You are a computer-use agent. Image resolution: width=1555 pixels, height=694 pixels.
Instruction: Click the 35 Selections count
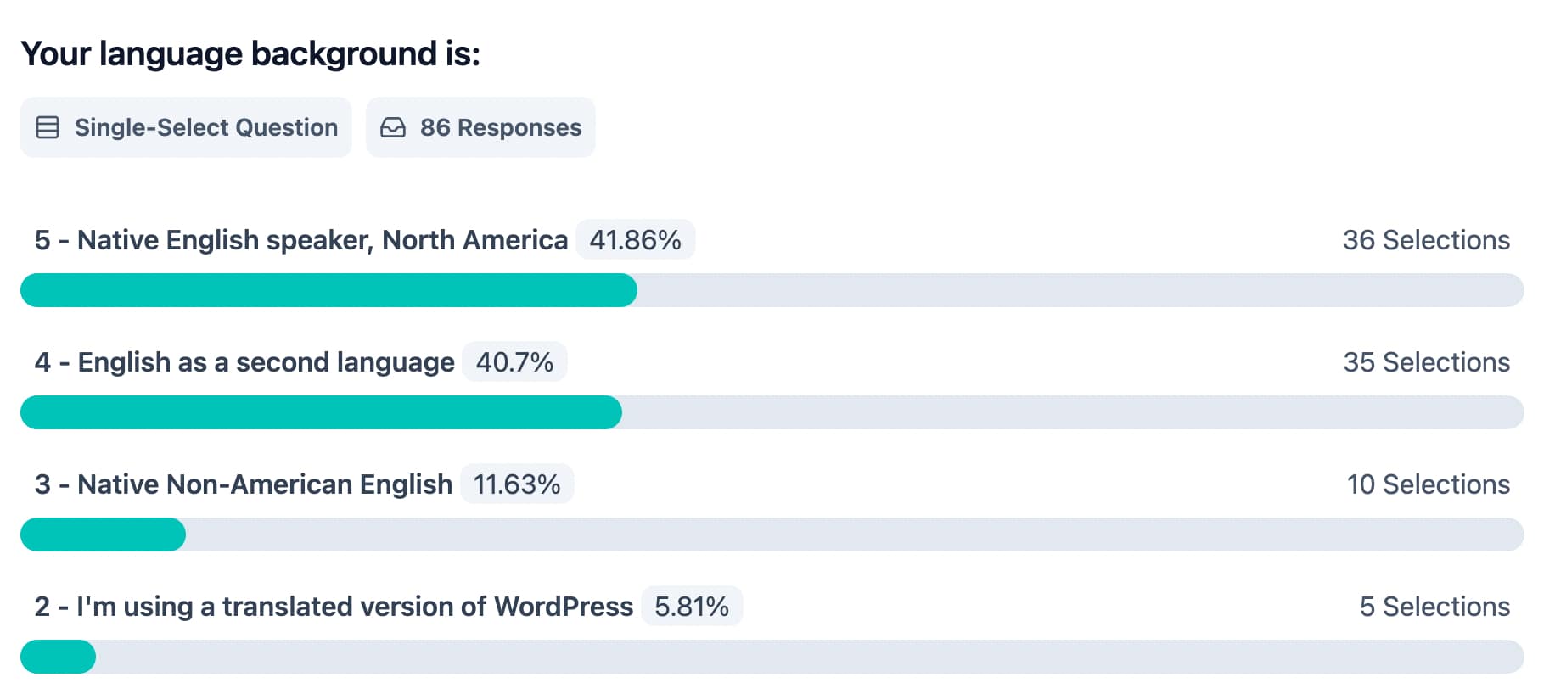click(x=1426, y=362)
